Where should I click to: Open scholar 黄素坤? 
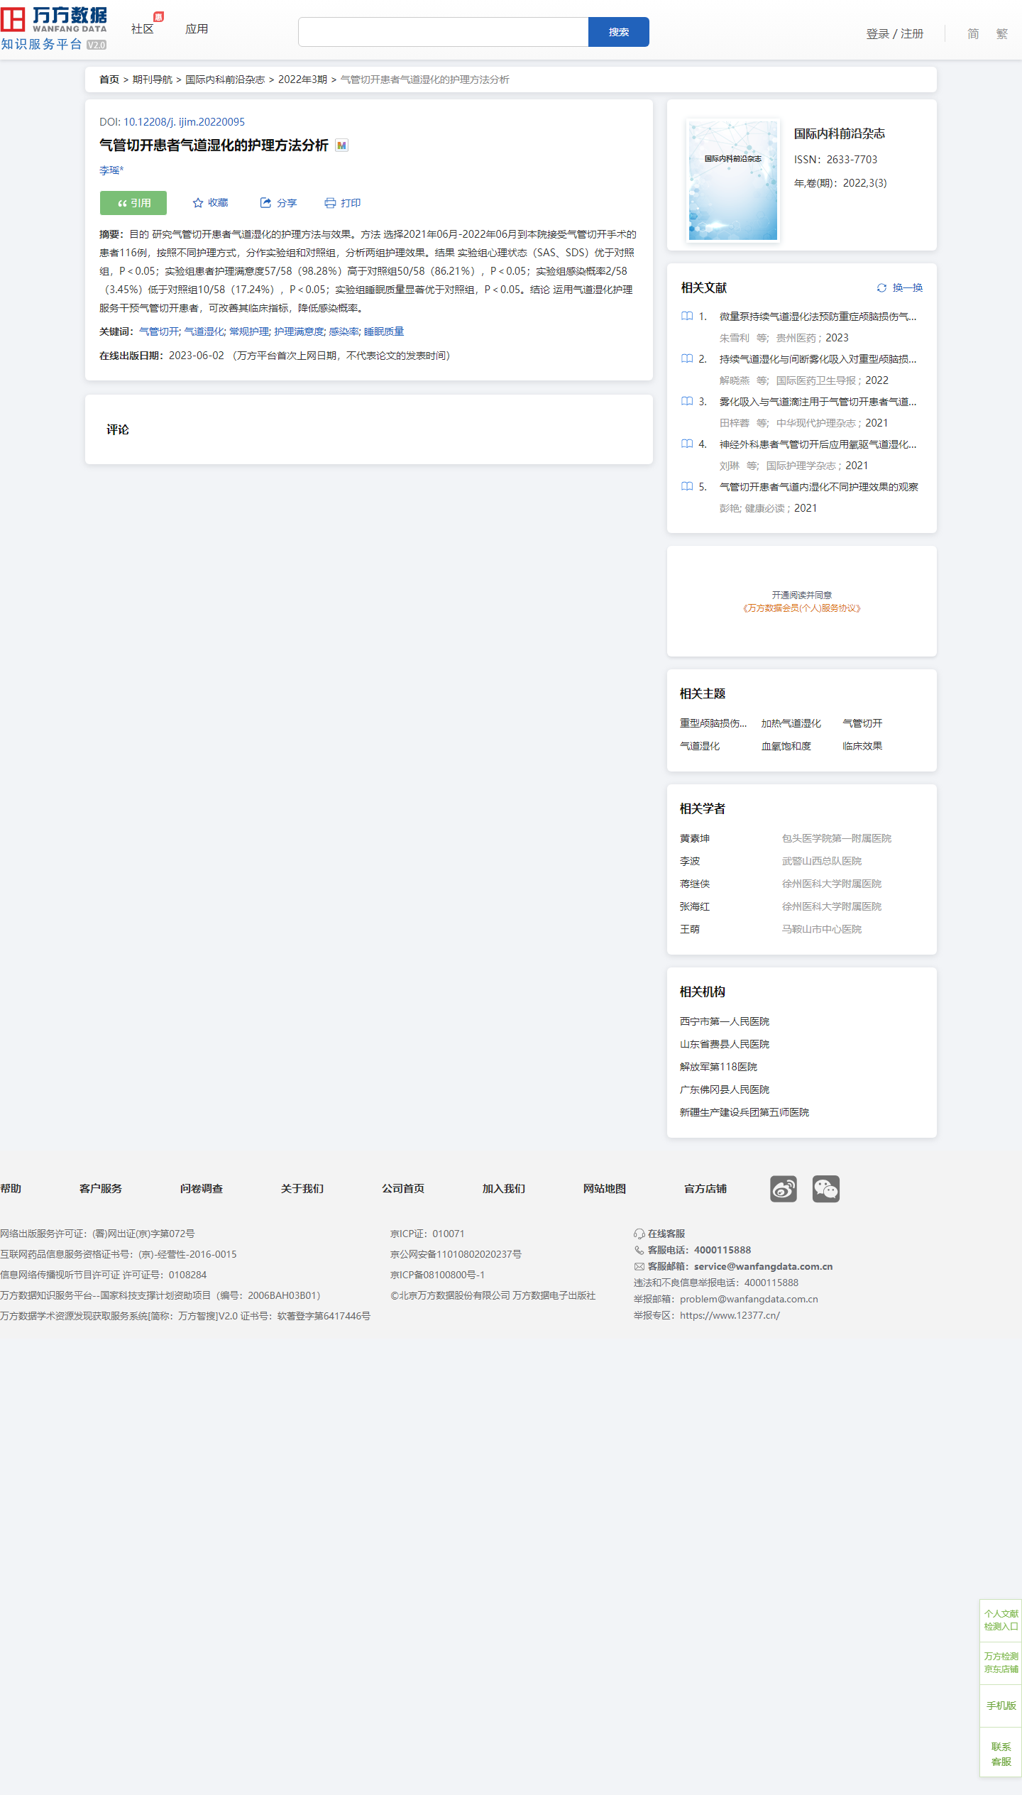695,838
